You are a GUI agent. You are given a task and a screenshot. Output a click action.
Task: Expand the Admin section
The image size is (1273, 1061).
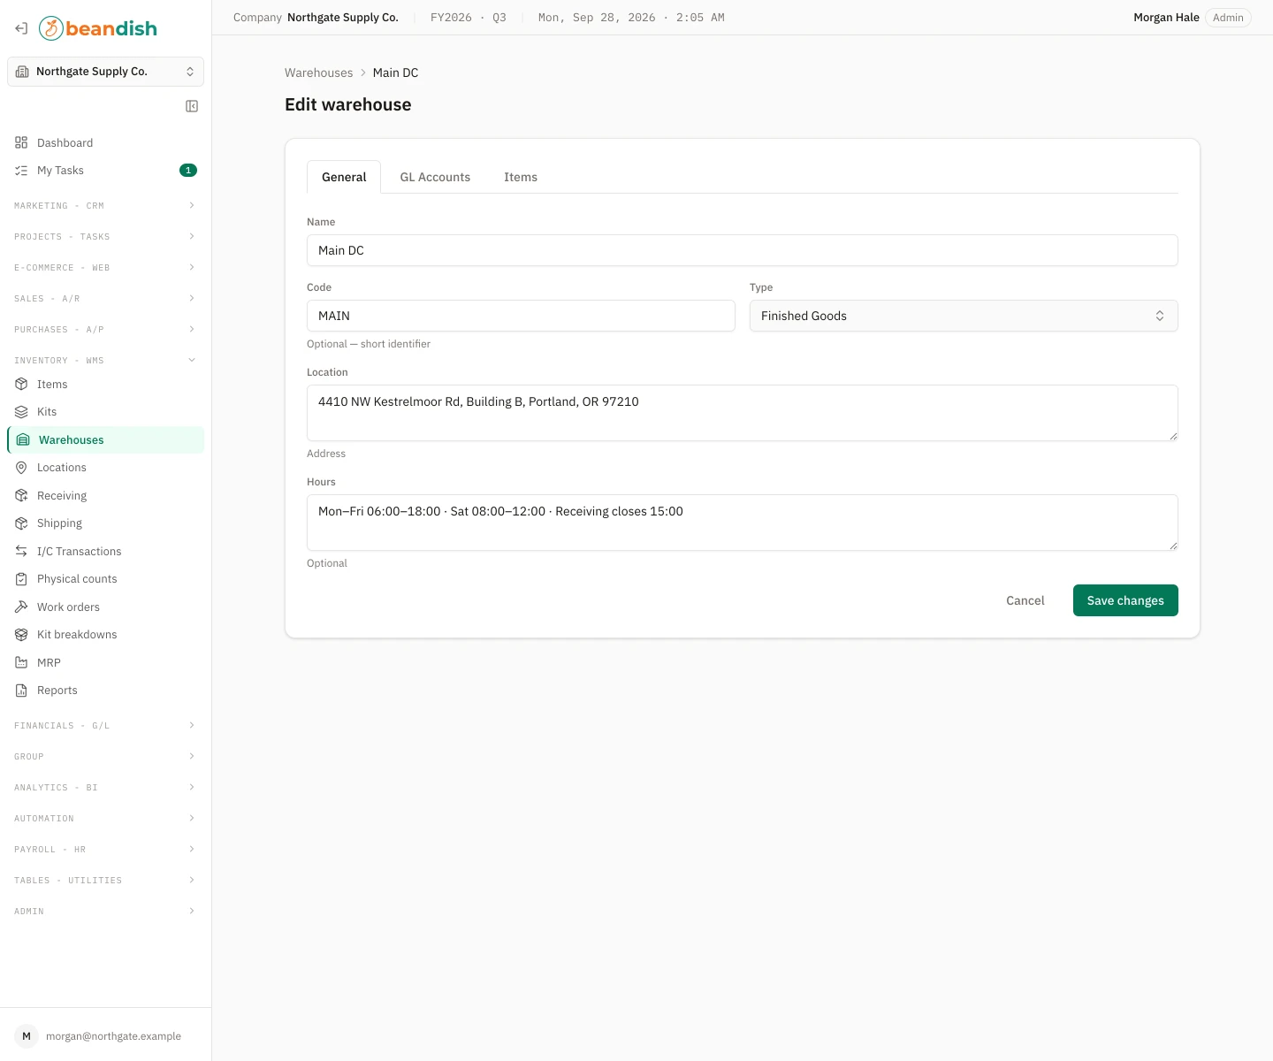coord(106,912)
